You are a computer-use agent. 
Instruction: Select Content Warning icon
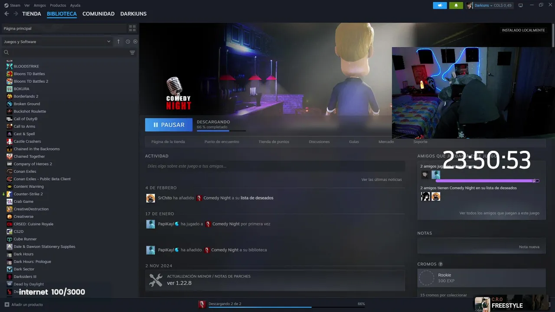10,186
